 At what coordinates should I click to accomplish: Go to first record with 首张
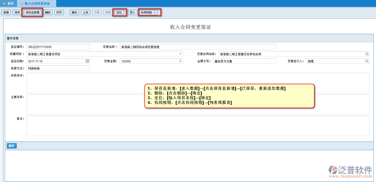pyautogui.click(x=74, y=12)
